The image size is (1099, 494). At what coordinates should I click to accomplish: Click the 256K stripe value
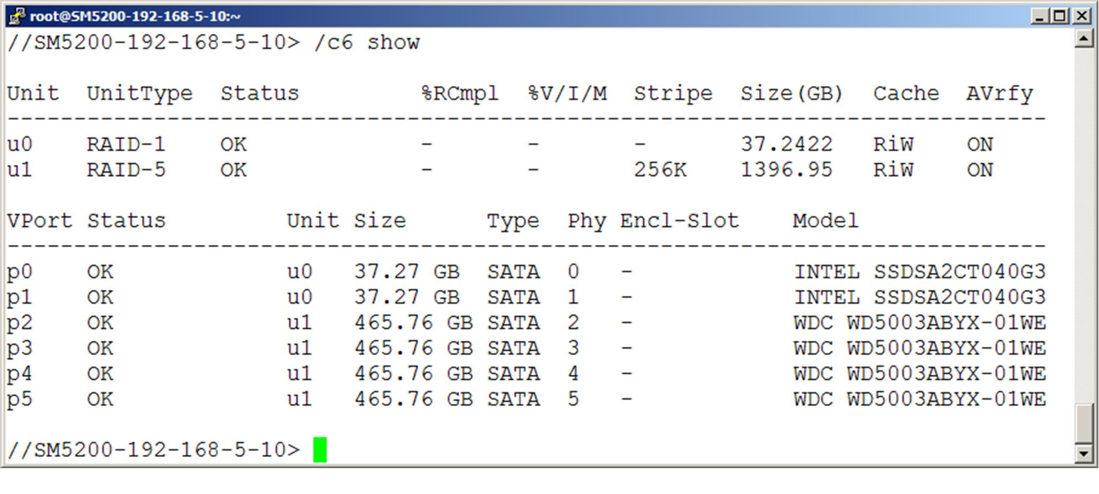pos(661,170)
